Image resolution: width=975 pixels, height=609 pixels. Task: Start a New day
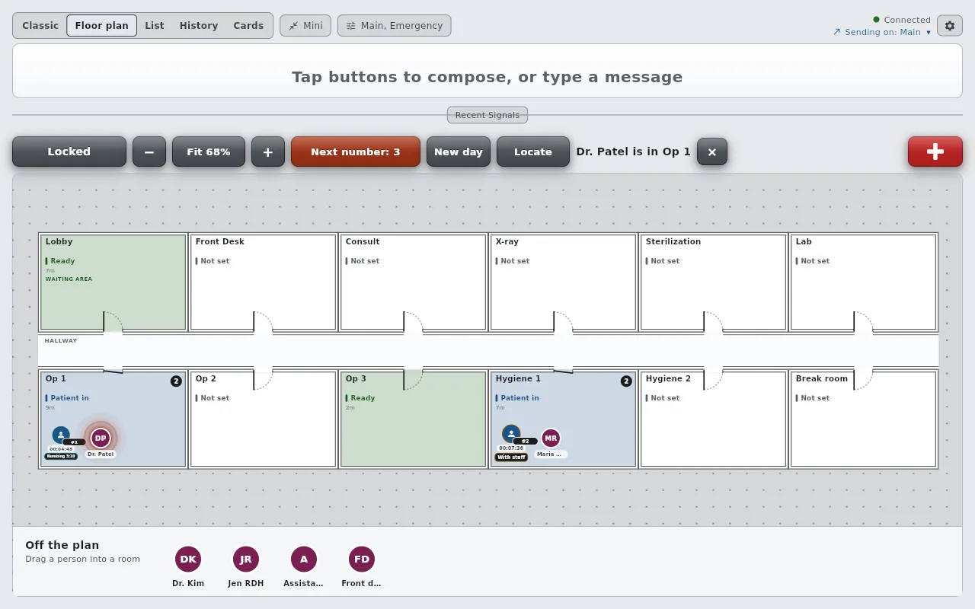click(x=459, y=151)
